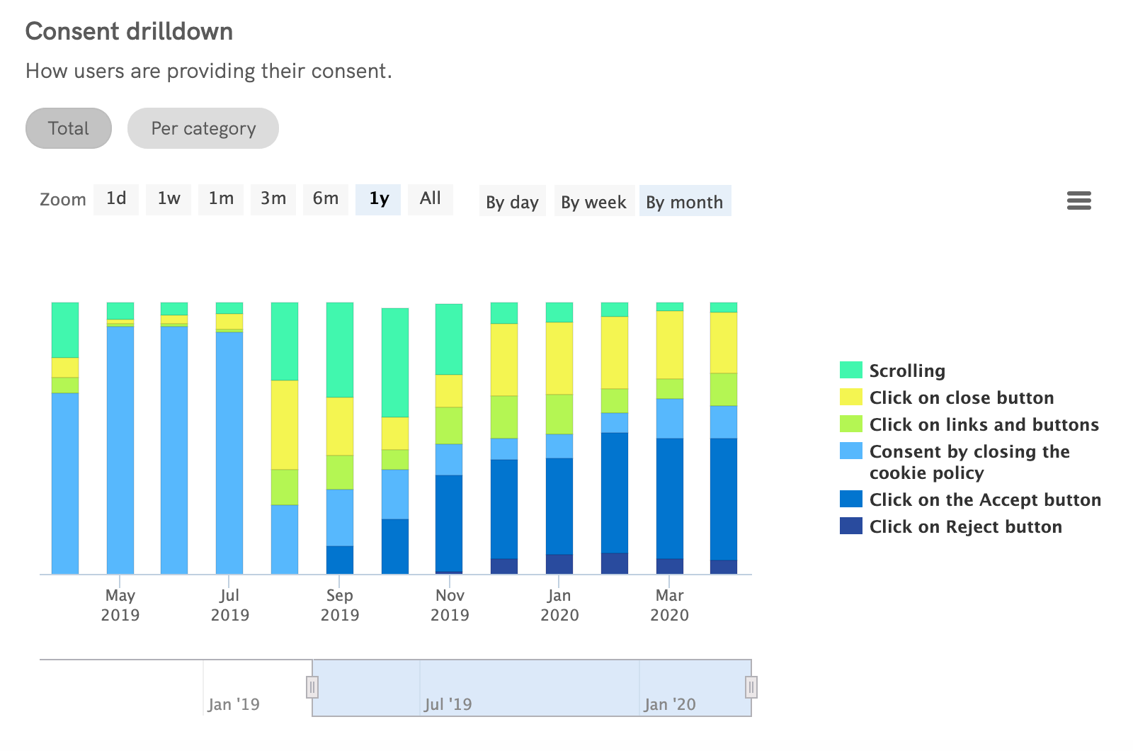Image resolution: width=1133 pixels, height=751 pixels.
Task: Hide the 'Click on close button' series
Action: pos(961,397)
